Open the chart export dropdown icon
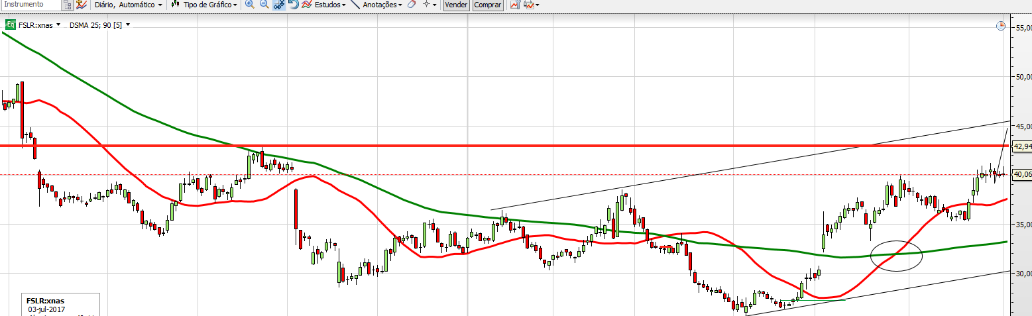The height and width of the screenshot is (316, 1032). [x=531, y=5]
